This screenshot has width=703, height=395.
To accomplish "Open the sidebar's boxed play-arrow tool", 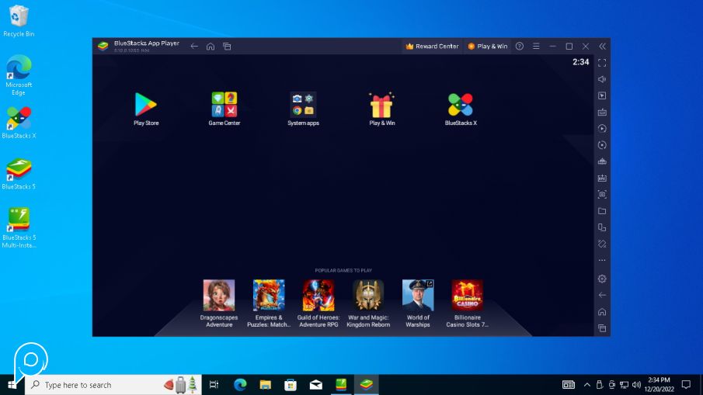I will point(602,95).
